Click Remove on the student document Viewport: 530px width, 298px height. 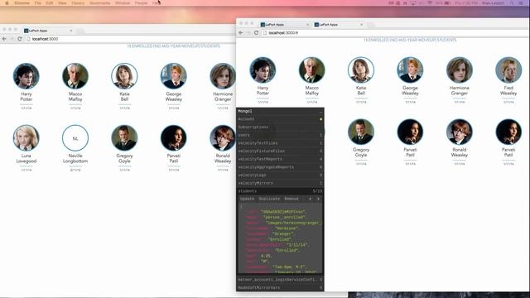point(291,199)
